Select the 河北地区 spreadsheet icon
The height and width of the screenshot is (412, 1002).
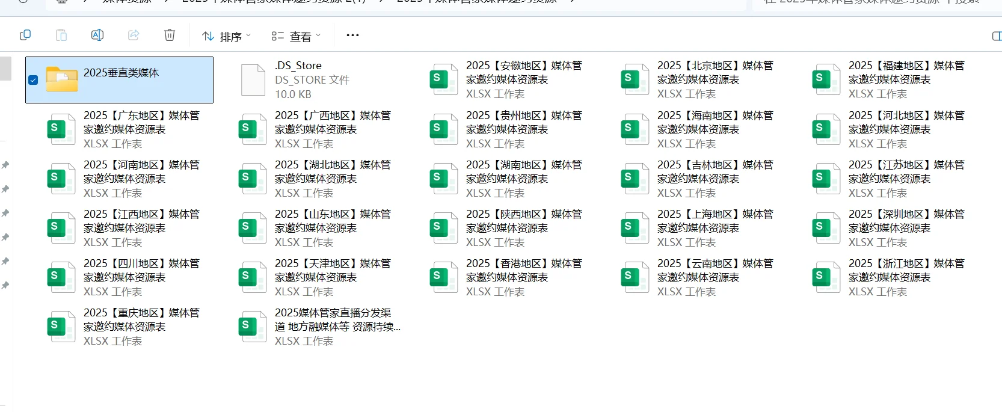[826, 129]
